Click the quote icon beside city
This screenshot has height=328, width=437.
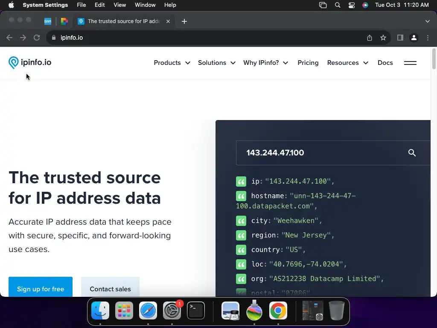click(x=241, y=221)
